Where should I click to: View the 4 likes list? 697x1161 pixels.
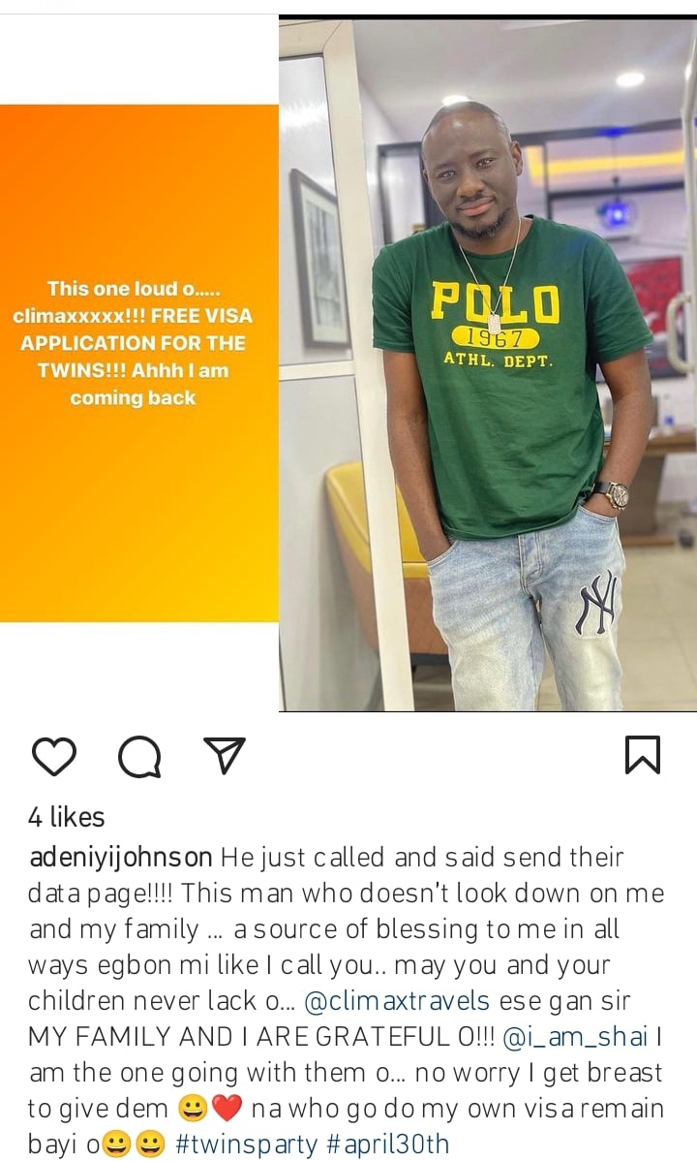66,817
